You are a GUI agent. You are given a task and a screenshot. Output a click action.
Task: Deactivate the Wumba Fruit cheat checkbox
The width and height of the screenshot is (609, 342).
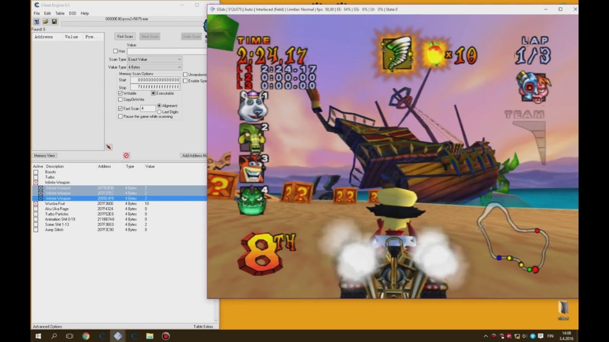point(36,204)
